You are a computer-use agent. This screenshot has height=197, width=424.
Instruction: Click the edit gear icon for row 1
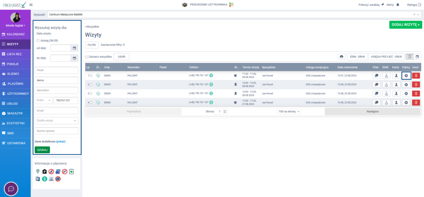[406, 75]
